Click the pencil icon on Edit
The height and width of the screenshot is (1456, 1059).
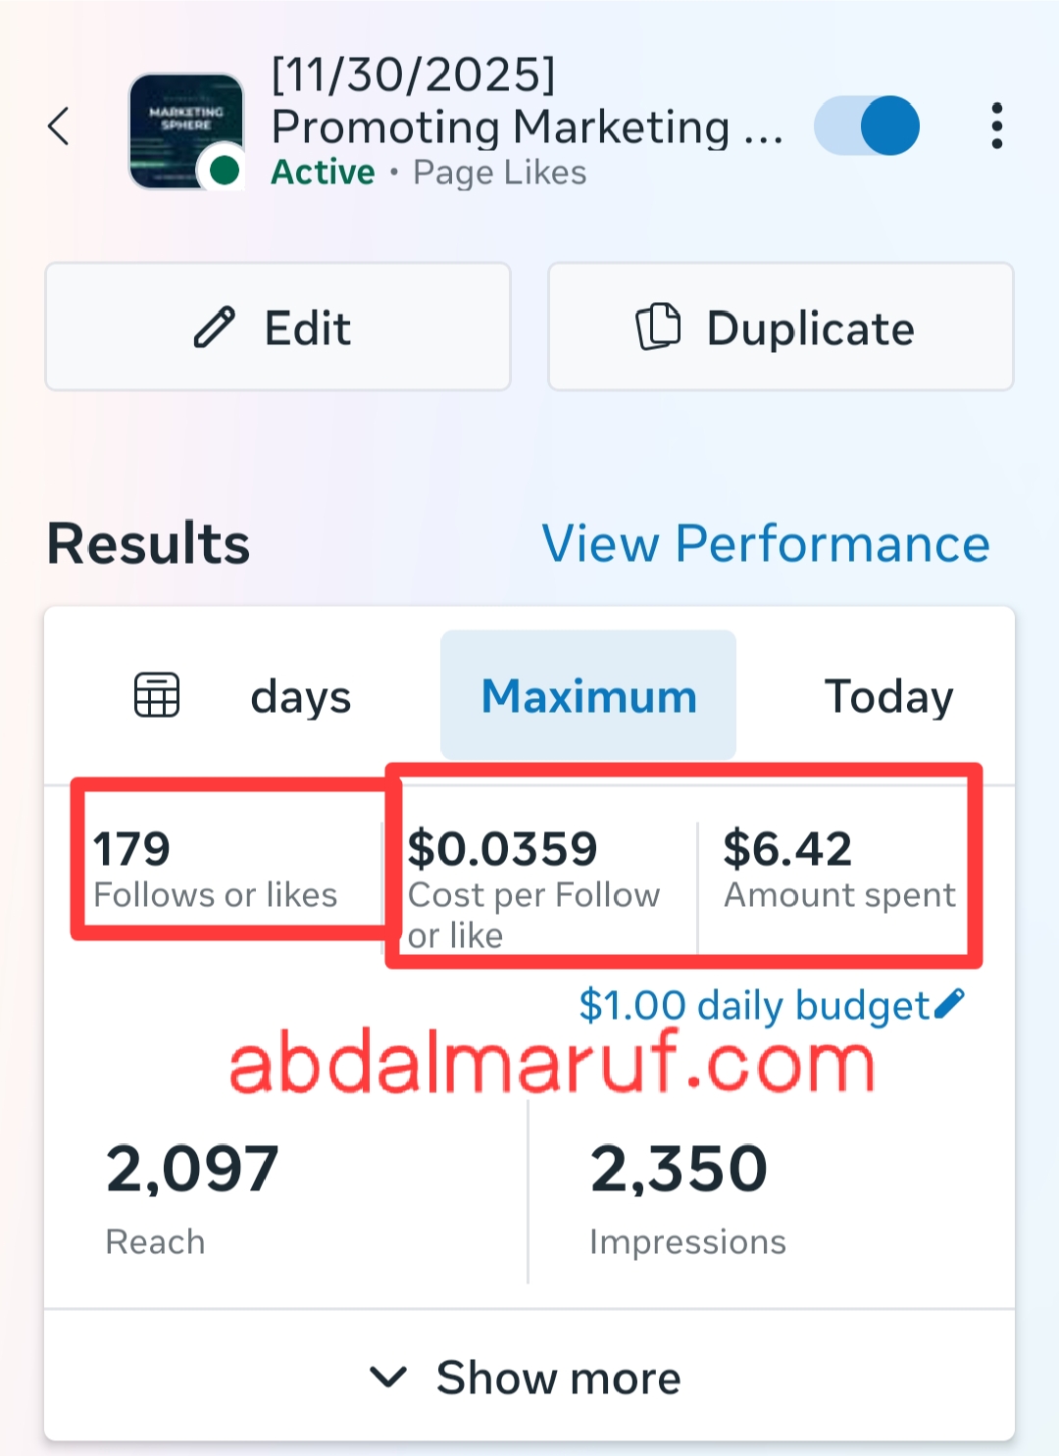[214, 327]
